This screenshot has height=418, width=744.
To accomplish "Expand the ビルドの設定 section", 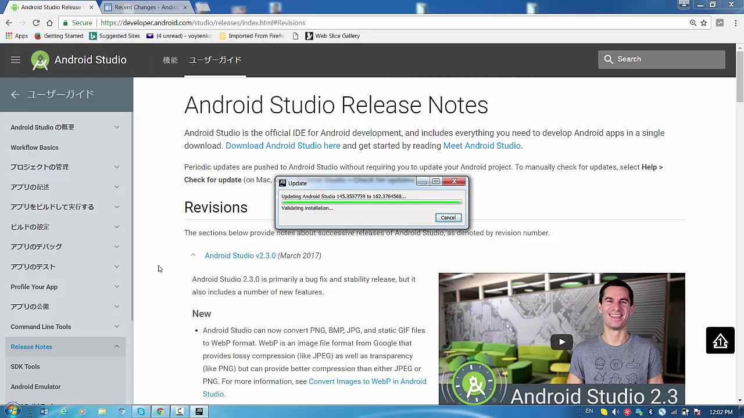I will (x=116, y=227).
